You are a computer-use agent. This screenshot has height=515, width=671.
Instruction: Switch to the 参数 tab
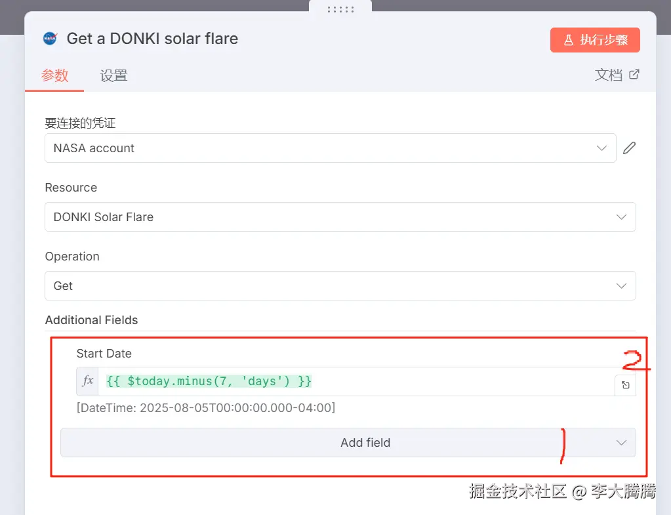coord(55,75)
